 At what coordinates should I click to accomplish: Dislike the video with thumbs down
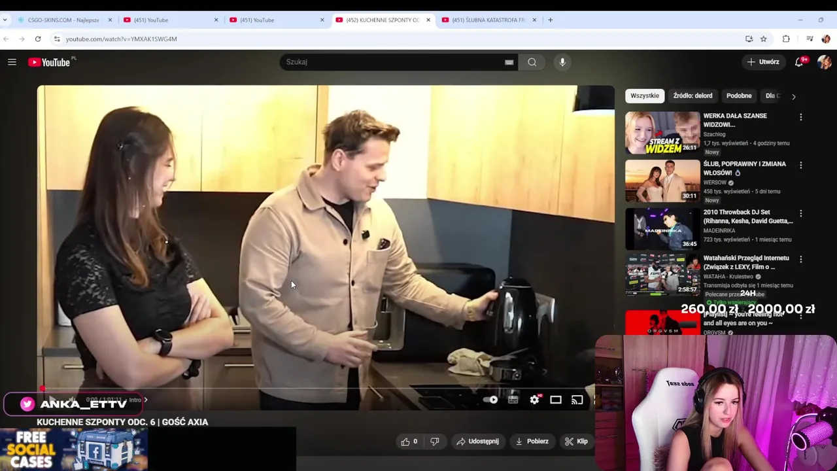tap(435, 442)
